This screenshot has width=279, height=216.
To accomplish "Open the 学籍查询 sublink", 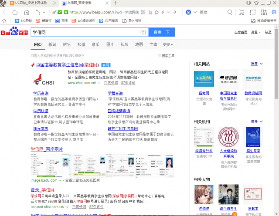I will pos(115,93).
